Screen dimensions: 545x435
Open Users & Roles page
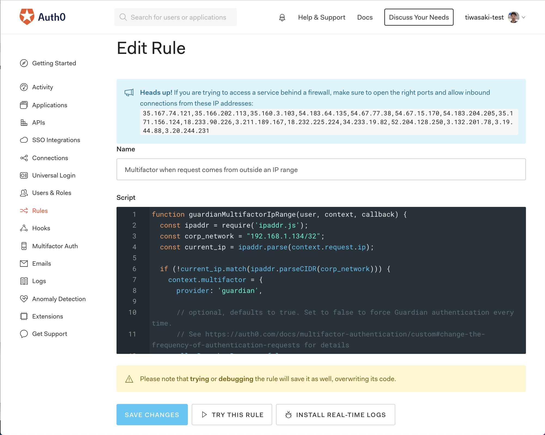(x=52, y=193)
